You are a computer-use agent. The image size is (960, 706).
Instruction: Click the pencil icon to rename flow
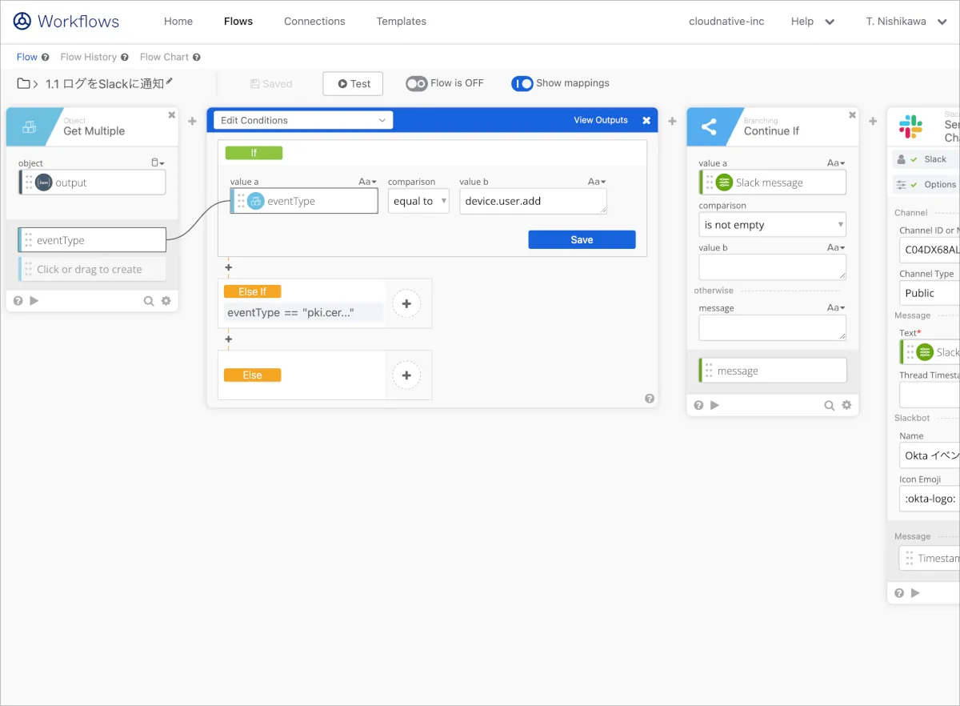[169, 82]
